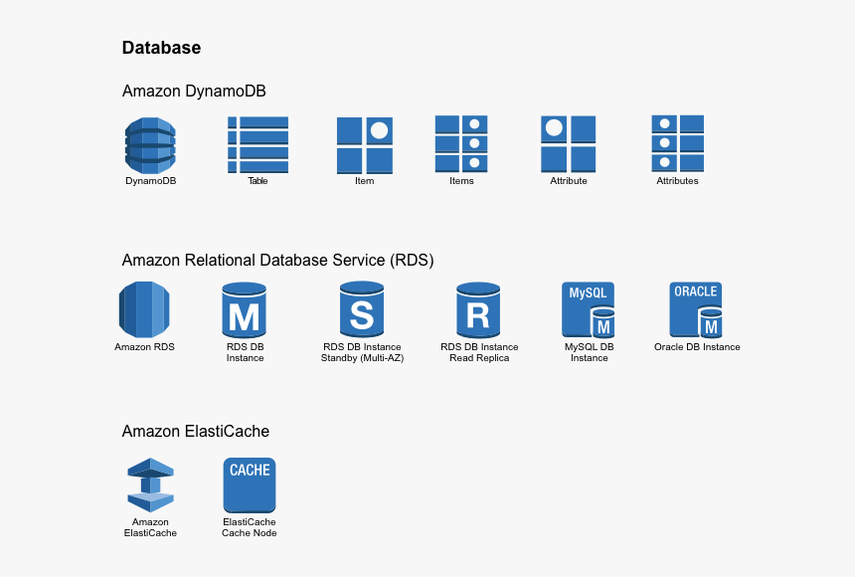Pick the RDS Read Replica R cylinder
855x577 pixels.
pyautogui.click(x=478, y=310)
